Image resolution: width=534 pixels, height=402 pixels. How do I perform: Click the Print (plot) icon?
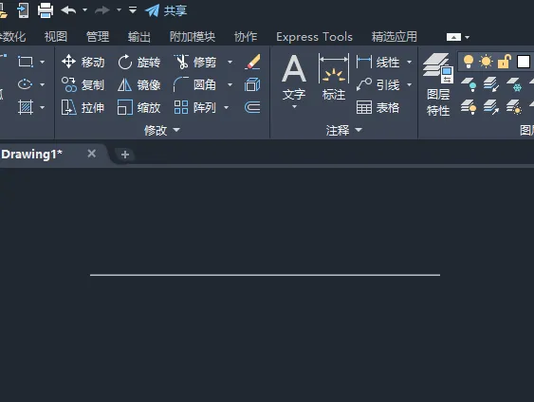tap(46, 10)
